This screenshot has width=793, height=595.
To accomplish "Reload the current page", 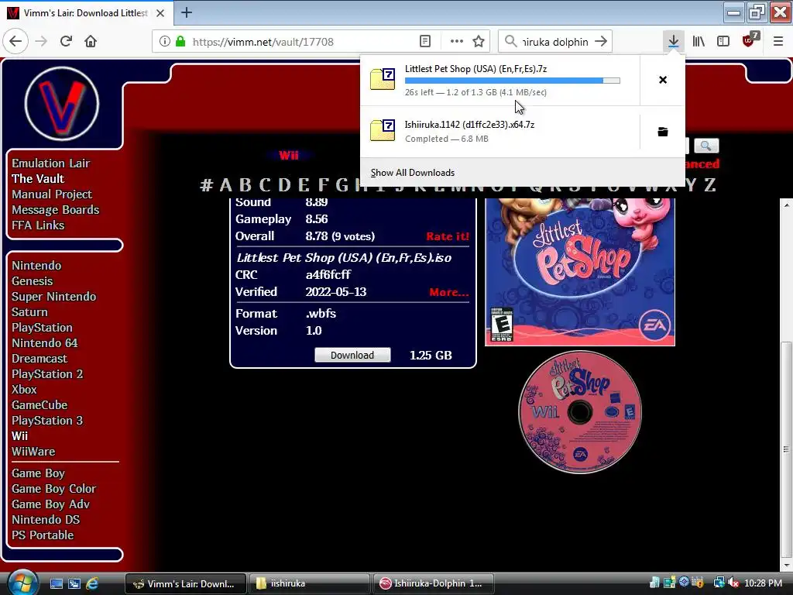I will point(66,42).
